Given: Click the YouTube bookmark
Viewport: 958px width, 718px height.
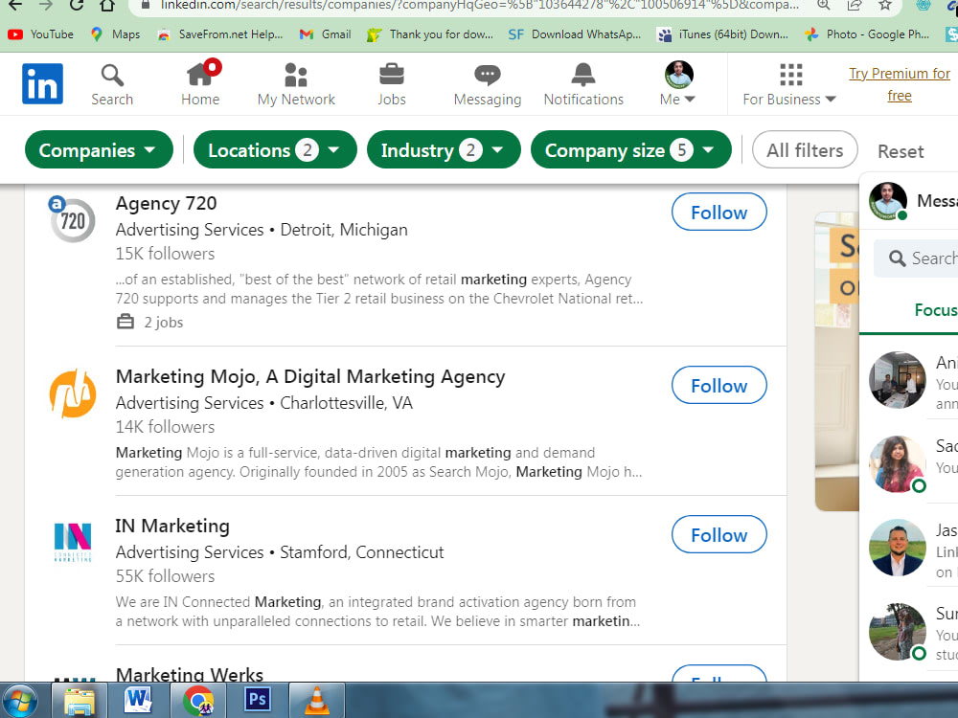Looking at the screenshot, I should [x=41, y=34].
